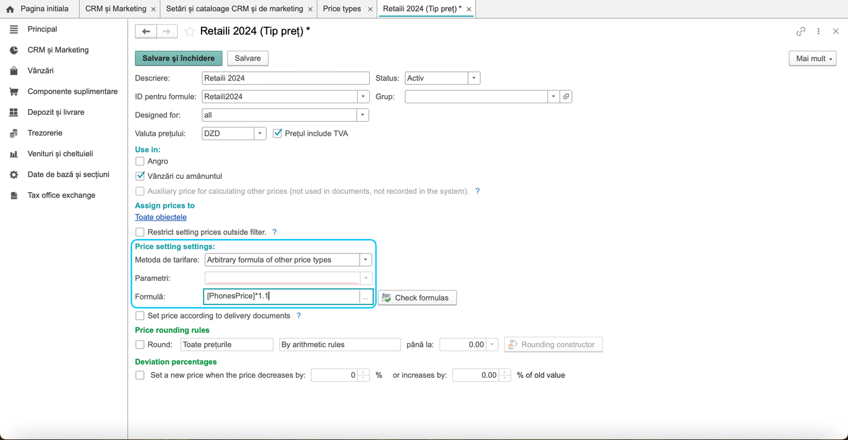Click the Trezorerie coins icon
The image size is (848, 440).
coord(13,133)
